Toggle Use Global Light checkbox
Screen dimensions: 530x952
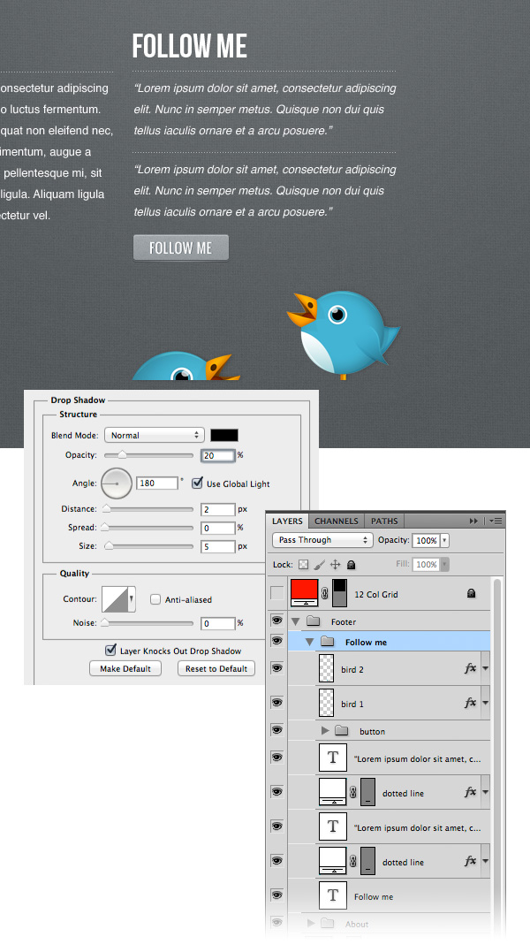coord(197,484)
